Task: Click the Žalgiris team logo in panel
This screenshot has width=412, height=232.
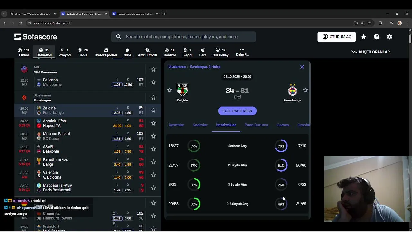Action: pos(182,90)
